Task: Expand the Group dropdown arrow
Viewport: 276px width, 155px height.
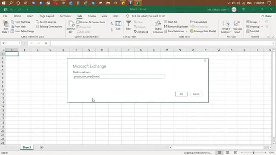Action: point(259,22)
